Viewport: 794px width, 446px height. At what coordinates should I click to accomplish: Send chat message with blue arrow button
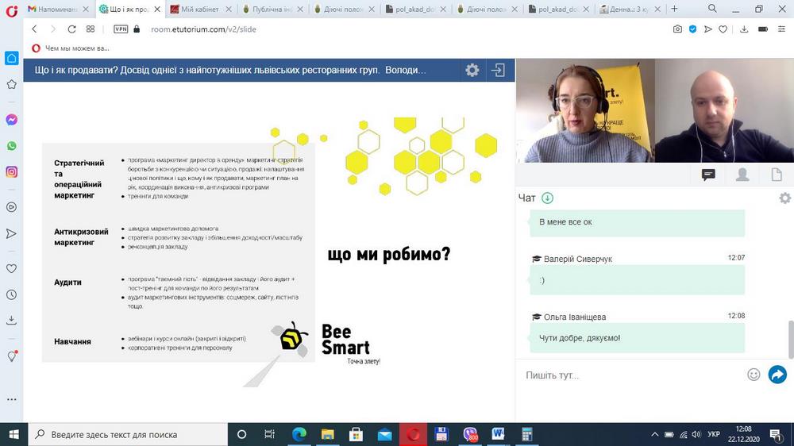tap(777, 375)
